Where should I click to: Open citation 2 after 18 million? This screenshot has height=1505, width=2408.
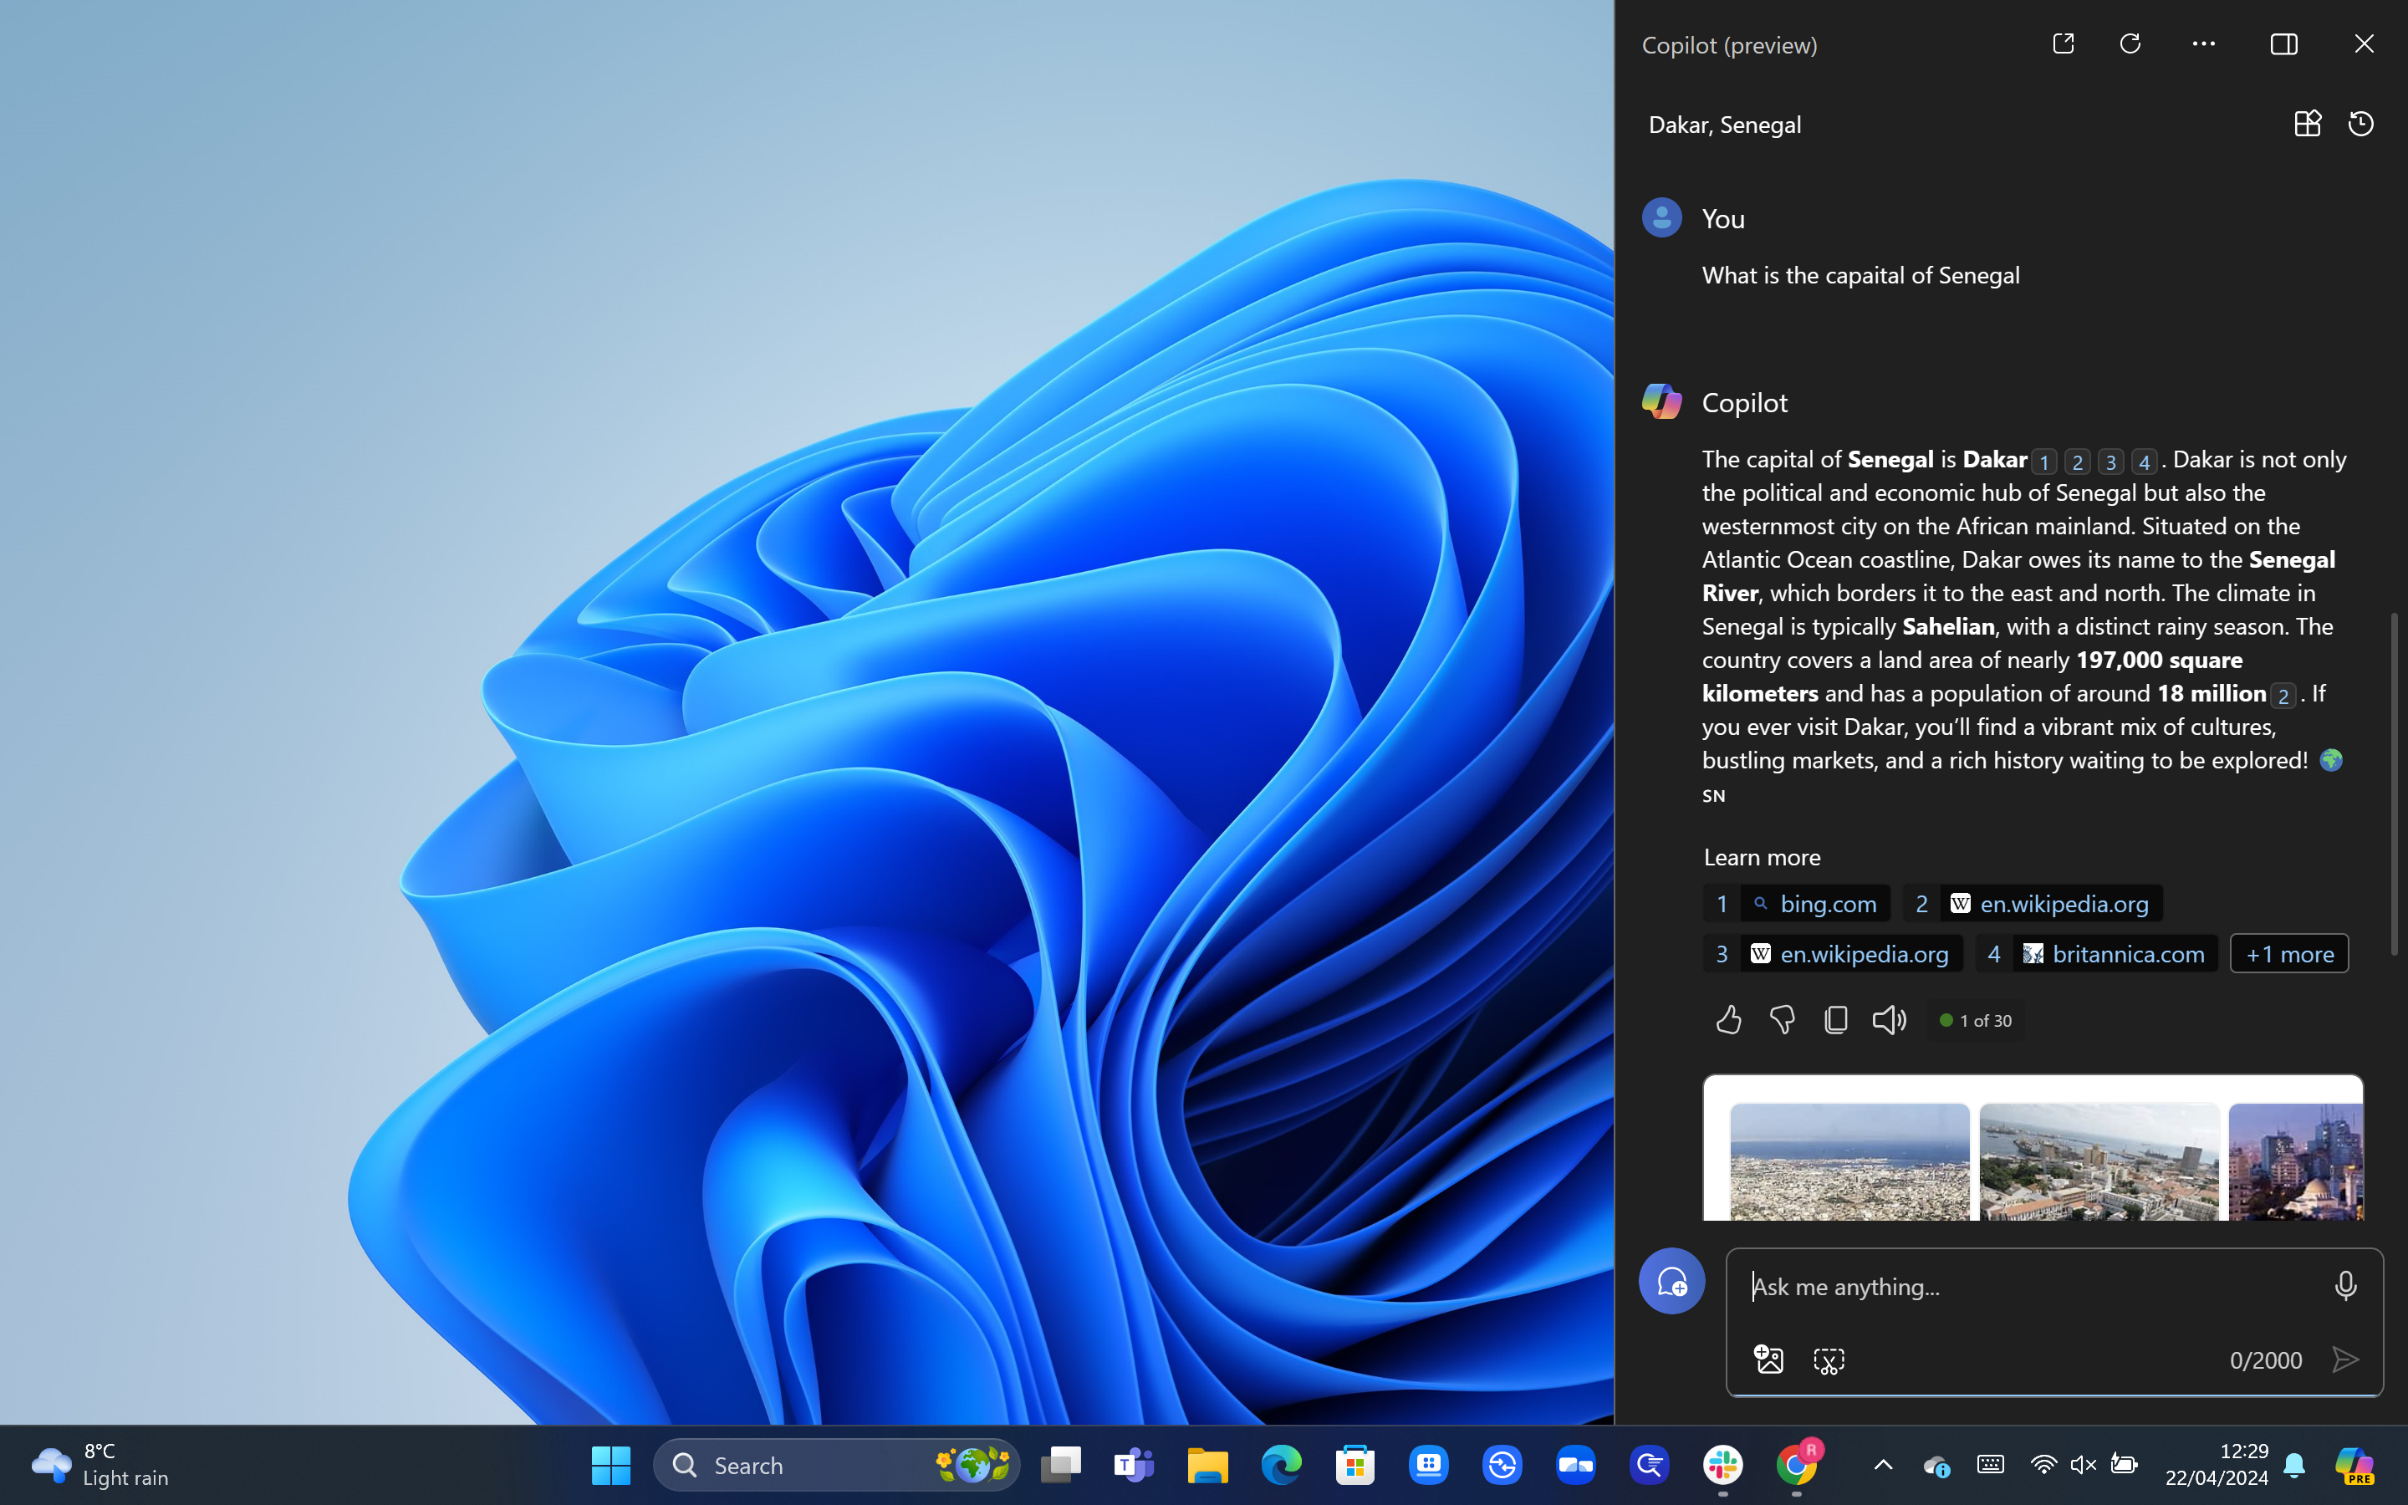click(2283, 696)
